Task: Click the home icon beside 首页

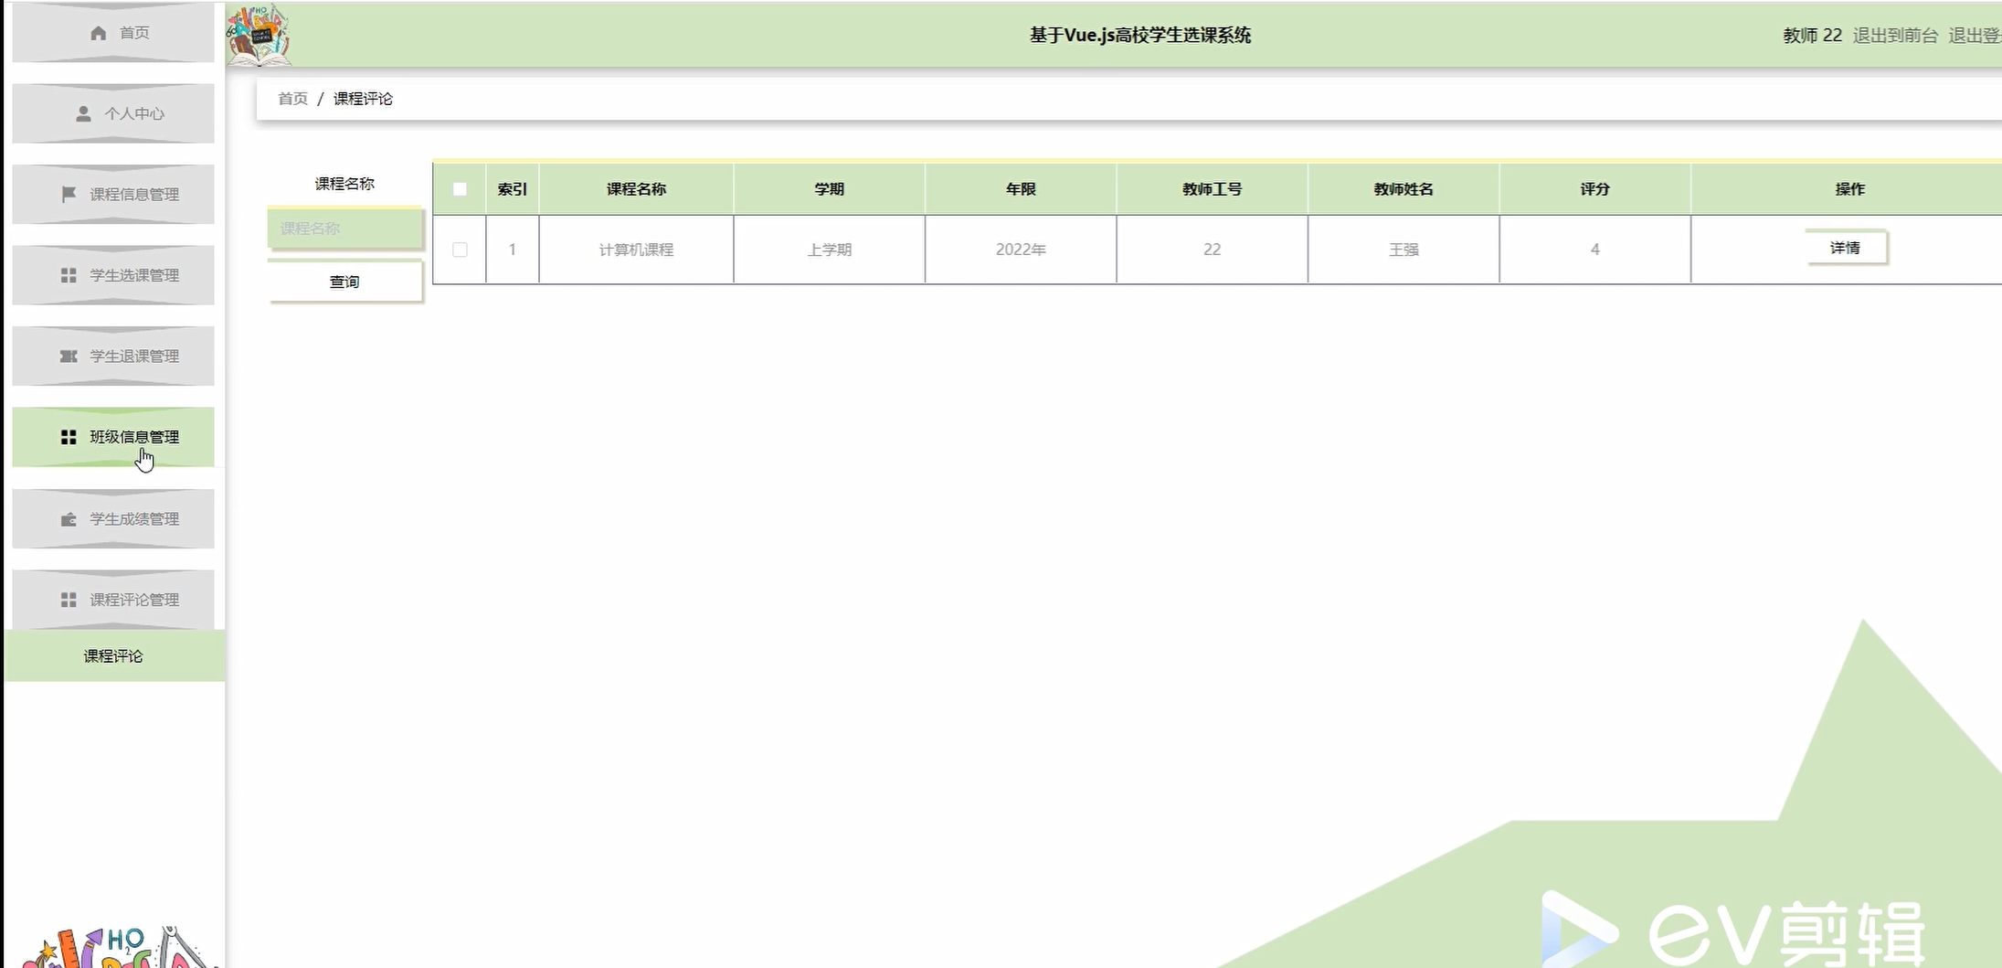Action: (x=99, y=33)
